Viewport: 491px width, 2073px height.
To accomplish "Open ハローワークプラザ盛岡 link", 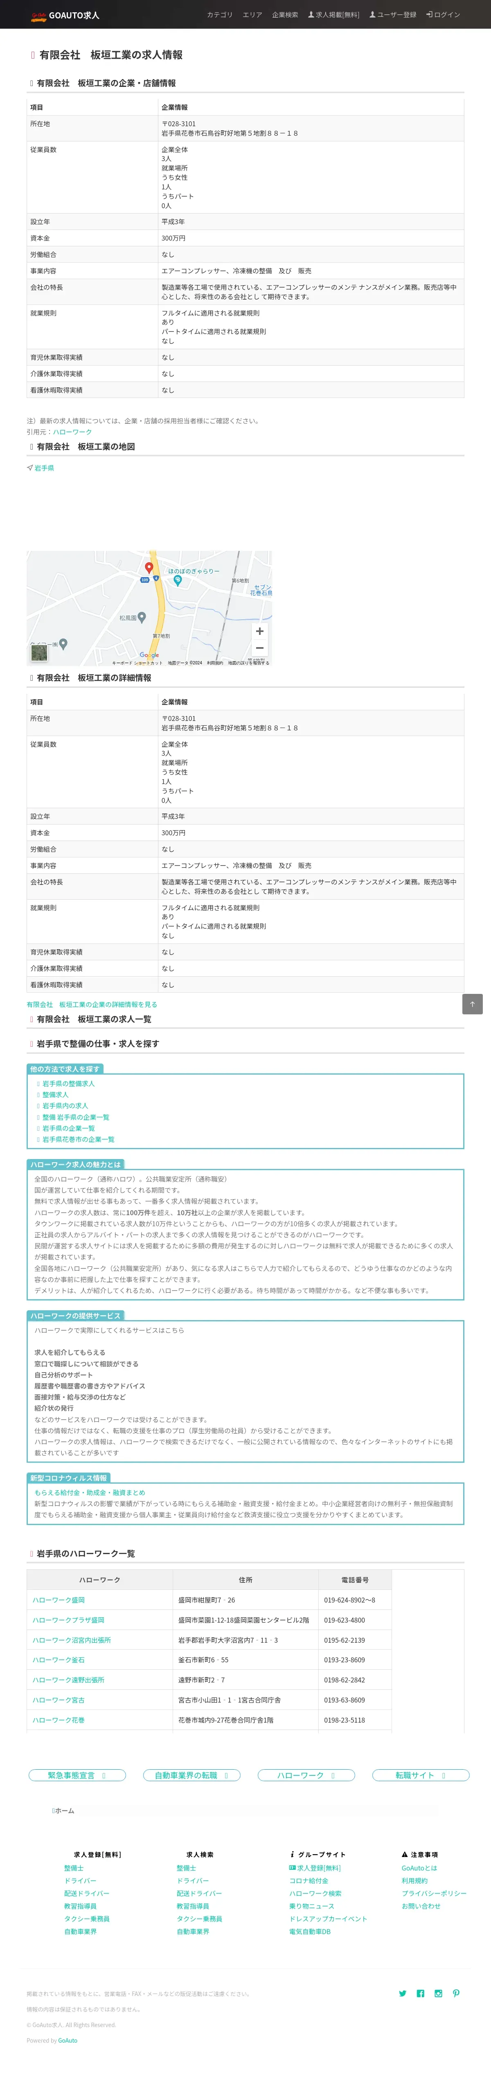I will [68, 1620].
